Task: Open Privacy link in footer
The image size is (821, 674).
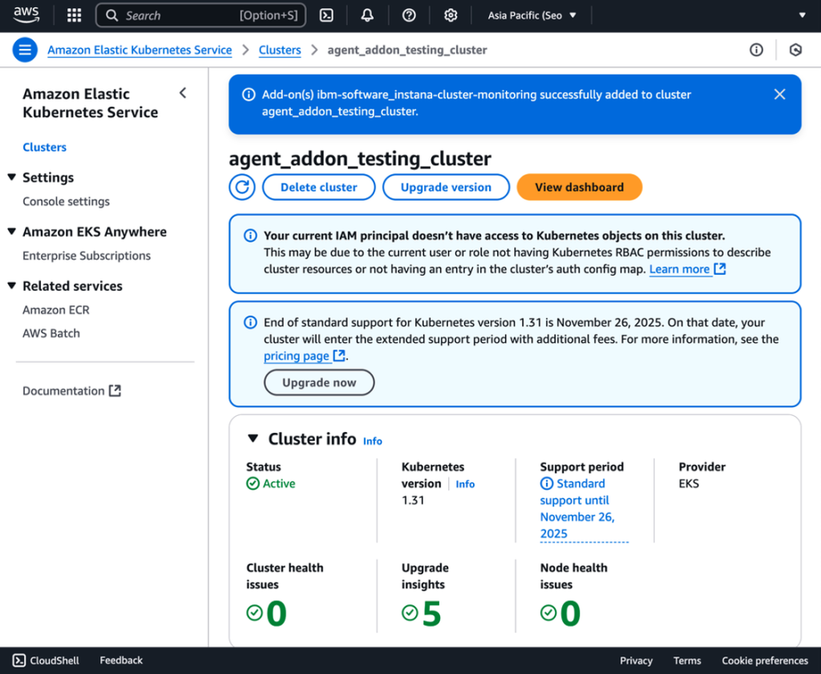Action: point(636,660)
